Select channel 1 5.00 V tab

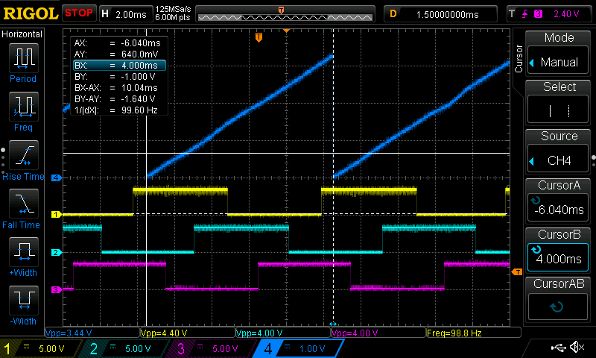(x=41, y=348)
